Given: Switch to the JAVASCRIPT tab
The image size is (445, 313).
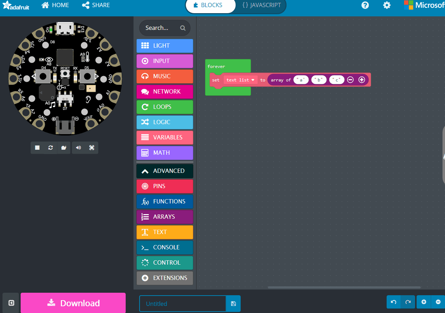Looking at the screenshot, I should click(262, 5).
